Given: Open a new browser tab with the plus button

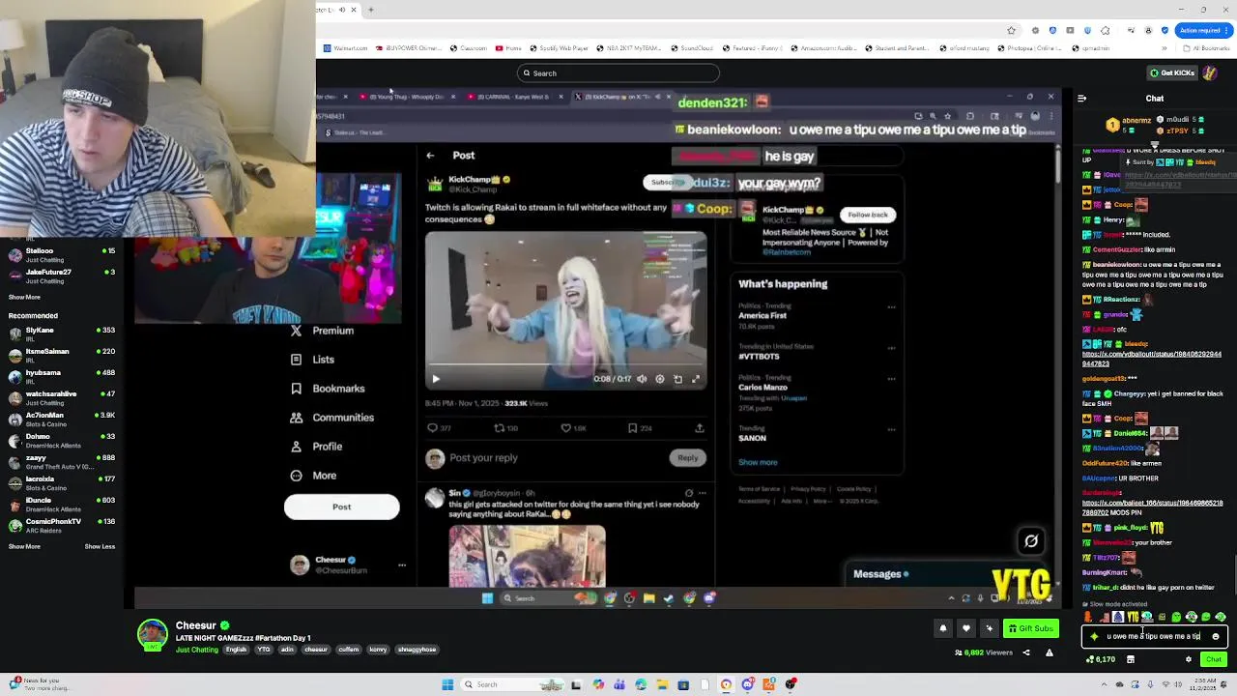Looking at the screenshot, I should [x=370, y=10].
